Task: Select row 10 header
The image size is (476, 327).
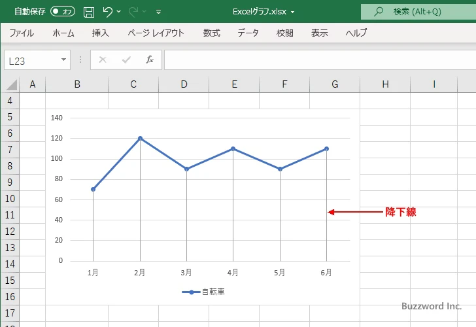Action: 10,199
